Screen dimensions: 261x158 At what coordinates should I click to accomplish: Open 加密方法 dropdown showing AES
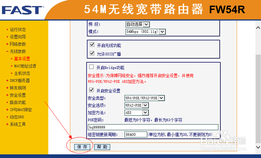pos(136,113)
